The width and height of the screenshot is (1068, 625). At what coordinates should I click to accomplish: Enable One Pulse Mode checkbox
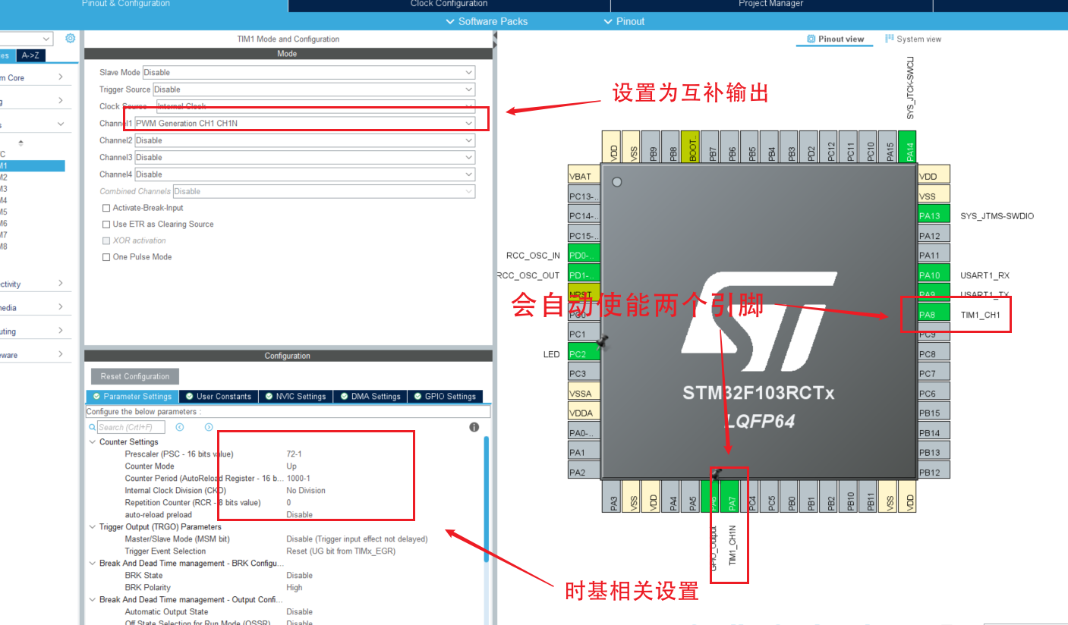coord(106,257)
